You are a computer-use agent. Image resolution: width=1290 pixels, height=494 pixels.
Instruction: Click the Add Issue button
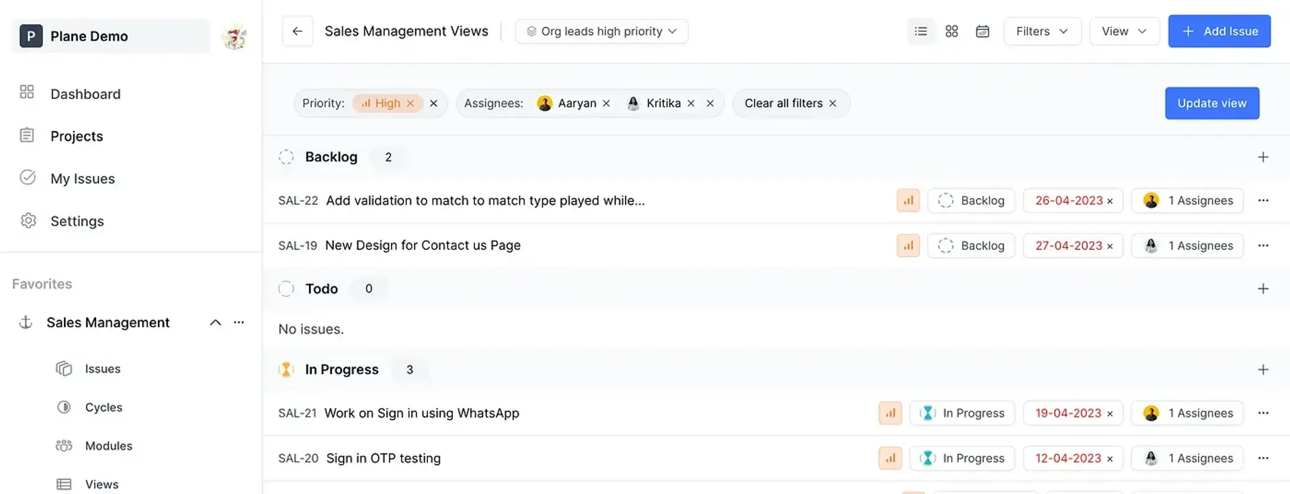[x=1219, y=32]
